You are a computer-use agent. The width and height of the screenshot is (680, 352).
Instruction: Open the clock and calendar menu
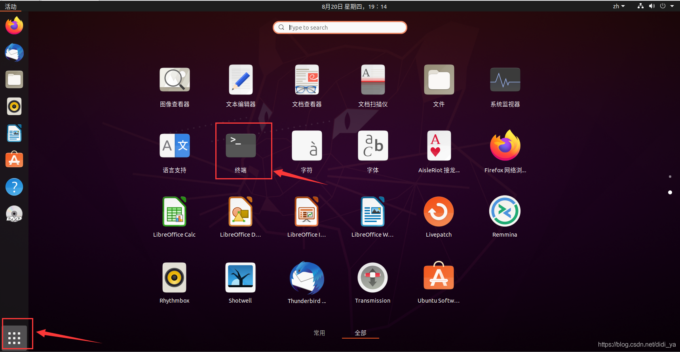[354, 6]
